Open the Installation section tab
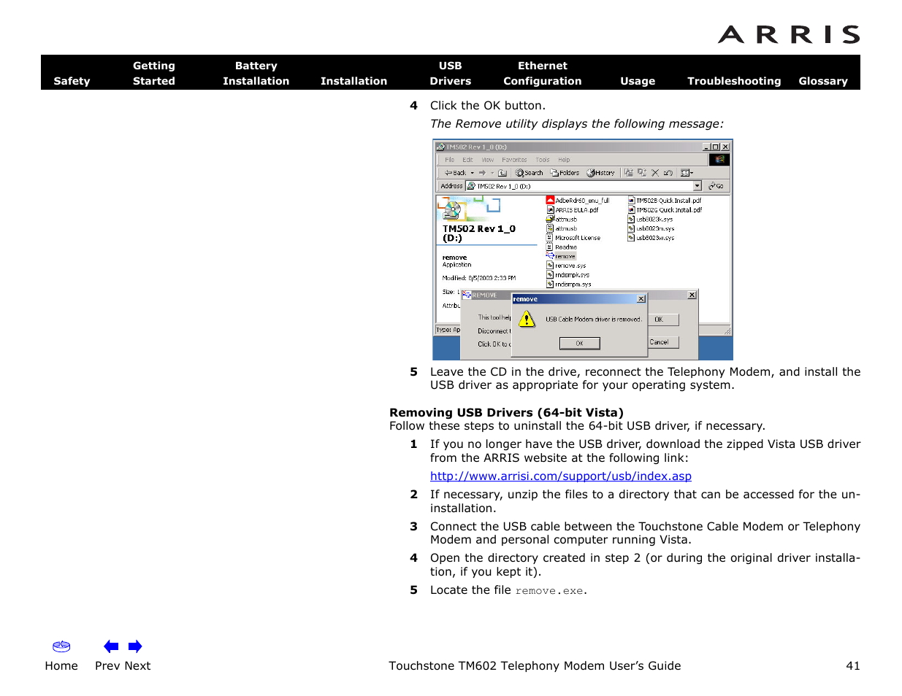This screenshot has height=696, width=902. tap(353, 81)
